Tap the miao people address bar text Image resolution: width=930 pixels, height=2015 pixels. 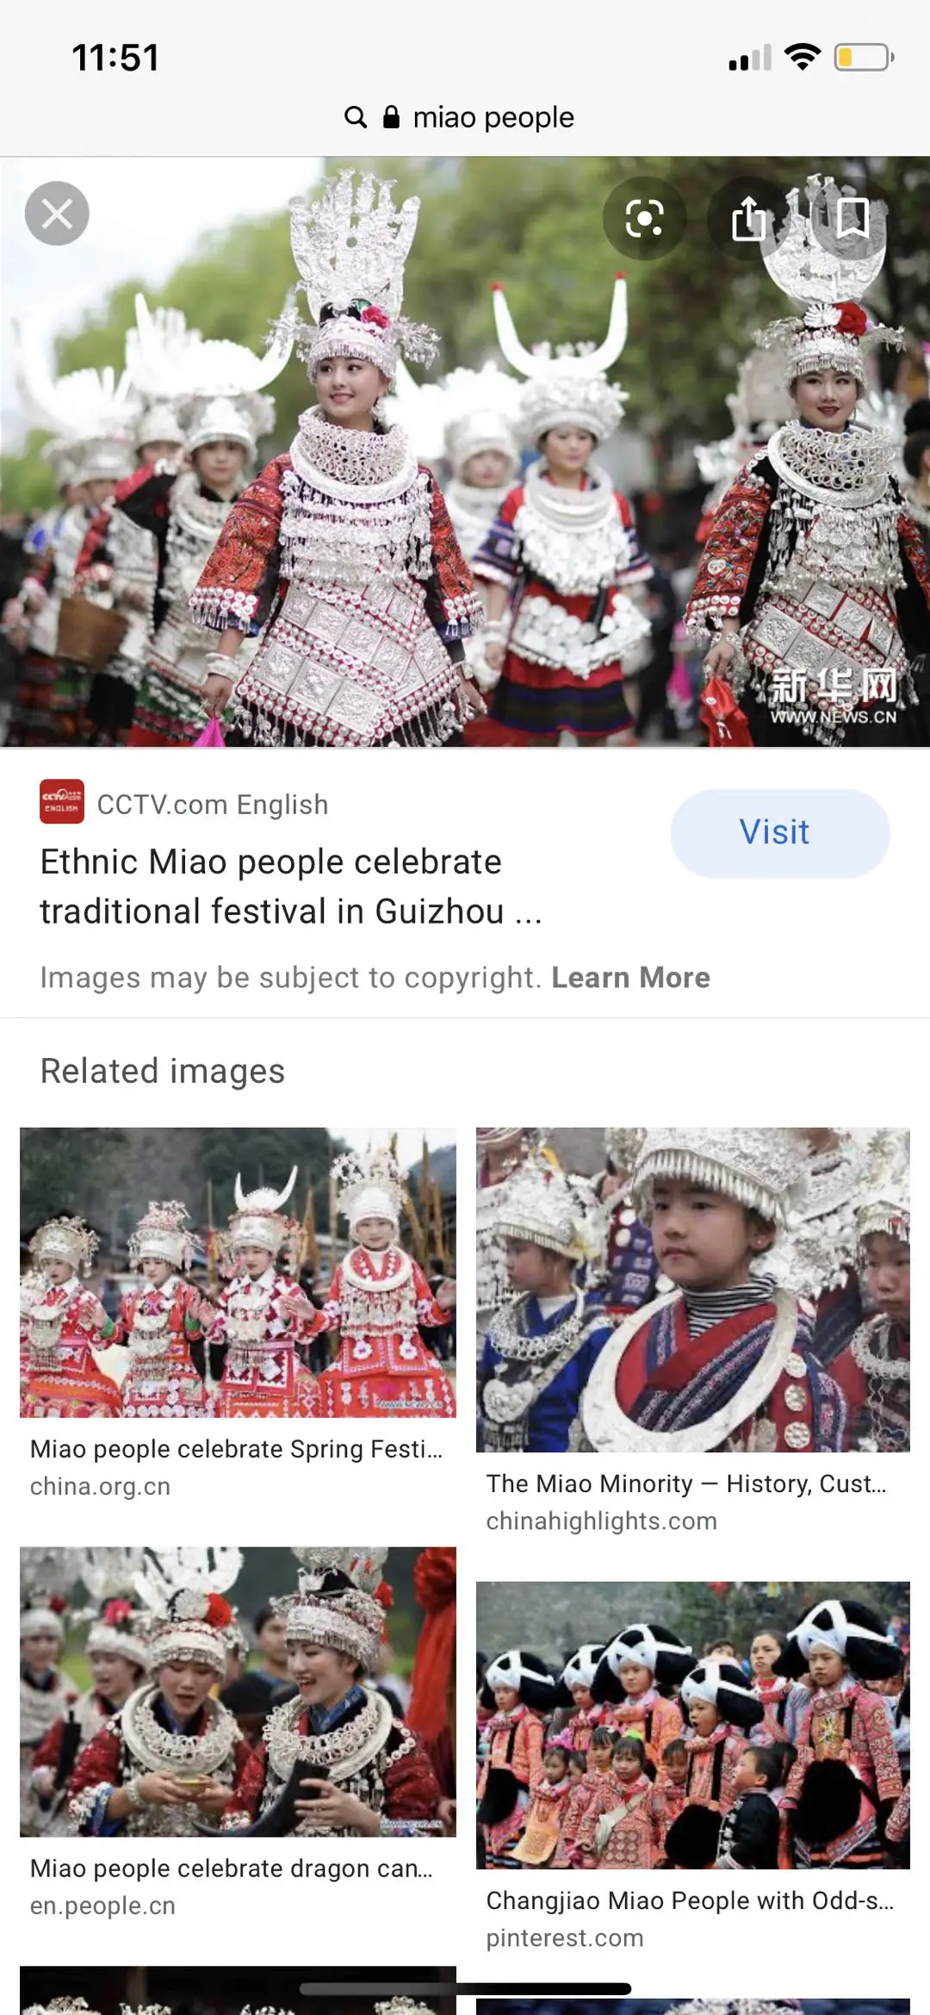click(x=493, y=117)
